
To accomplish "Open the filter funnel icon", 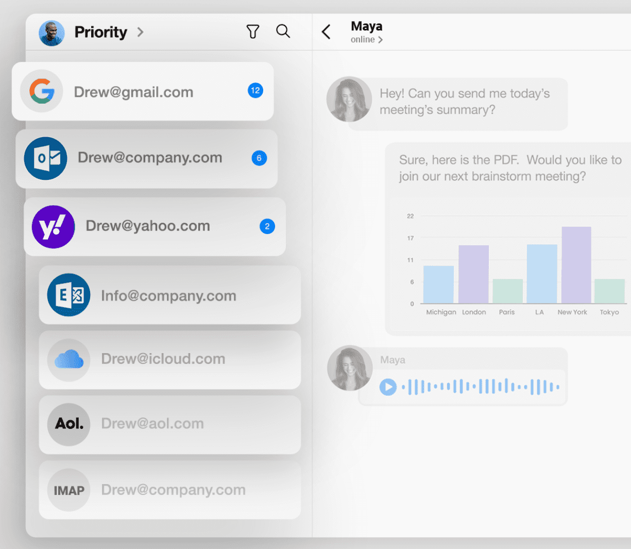I will pos(252,32).
